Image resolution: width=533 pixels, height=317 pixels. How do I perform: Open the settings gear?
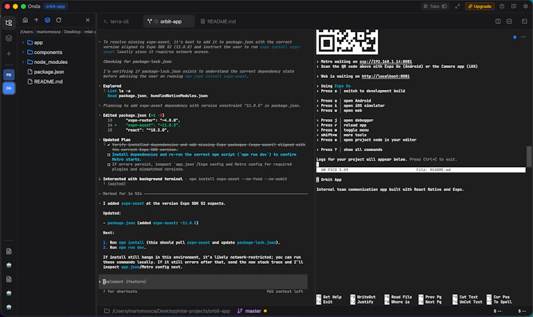coord(525,6)
